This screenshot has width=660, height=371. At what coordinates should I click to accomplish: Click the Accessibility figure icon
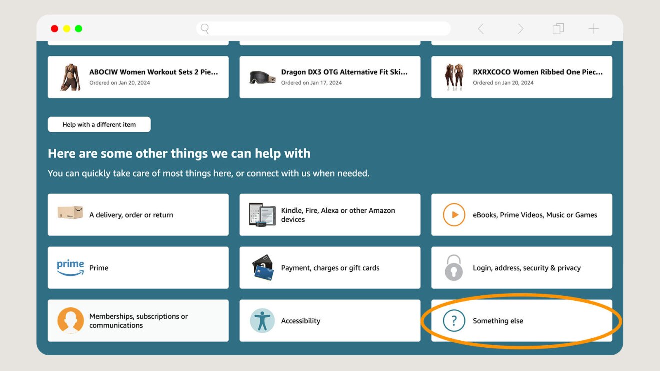(x=262, y=321)
